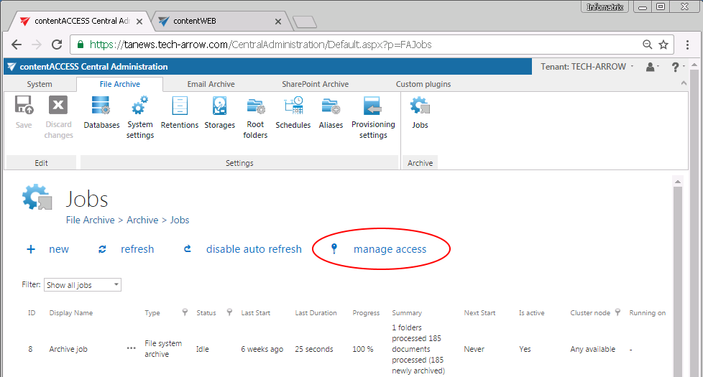Screen dimensions: 703x377
Task: Filter jobs by the Status column funnel
Action: coord(229,312)
